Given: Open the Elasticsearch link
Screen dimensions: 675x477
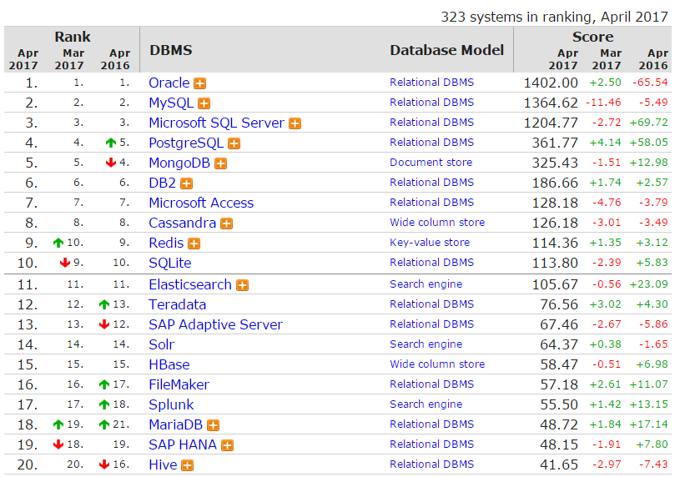Looking at the screenshot, I should 190,284.
